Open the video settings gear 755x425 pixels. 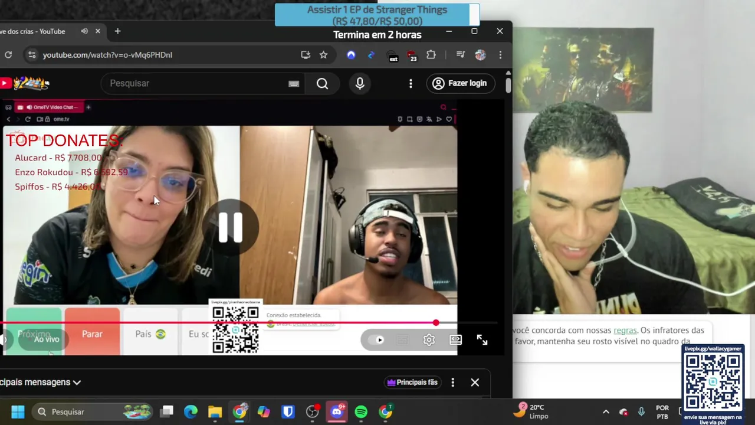(x=429, y=340)
